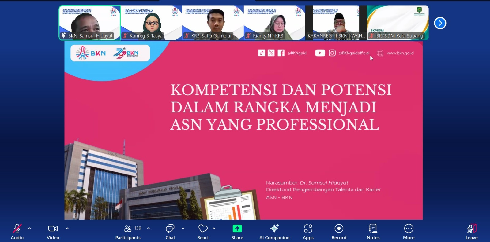The width and height of the screenshot is (490, 242).
Task: Select BKN_Samsul Hidayat video thumbnail
Action: [x=90, y=23]
